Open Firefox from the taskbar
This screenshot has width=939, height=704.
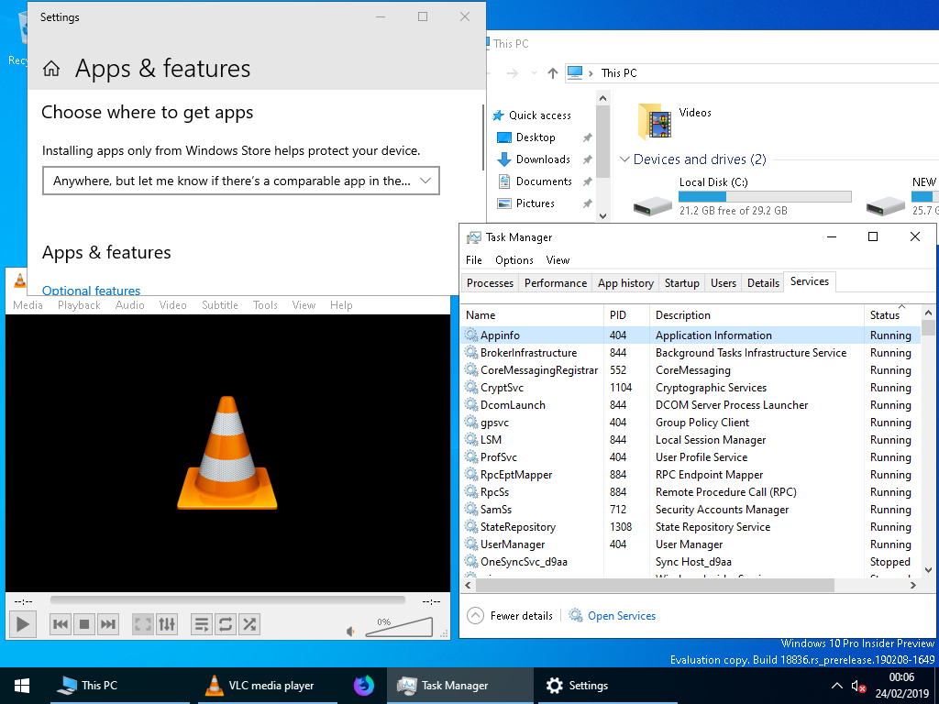364,685
